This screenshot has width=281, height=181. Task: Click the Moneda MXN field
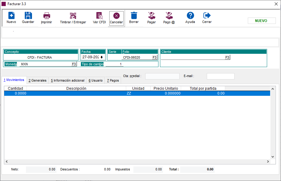(x=46, y=64)
